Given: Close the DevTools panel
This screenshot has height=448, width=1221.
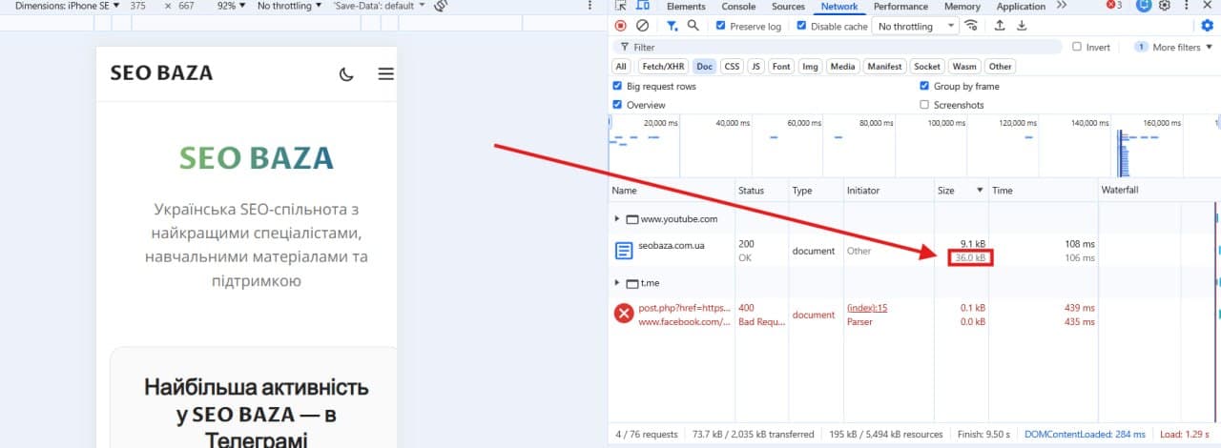Looking at the screenshot, I should (x=1208, y=6).
